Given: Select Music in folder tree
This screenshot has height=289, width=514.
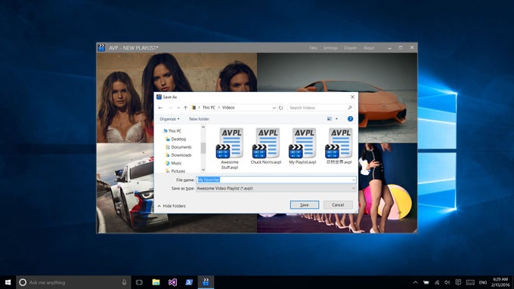Looking at the screenshot, I should (174, 163).
